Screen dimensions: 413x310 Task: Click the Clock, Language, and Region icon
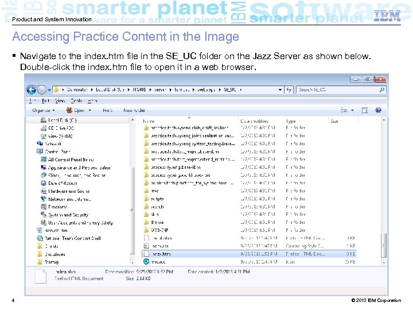(44, 175)
